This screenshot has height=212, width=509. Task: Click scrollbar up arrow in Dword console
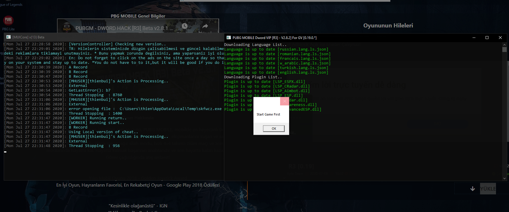click(x=505, y=45)
